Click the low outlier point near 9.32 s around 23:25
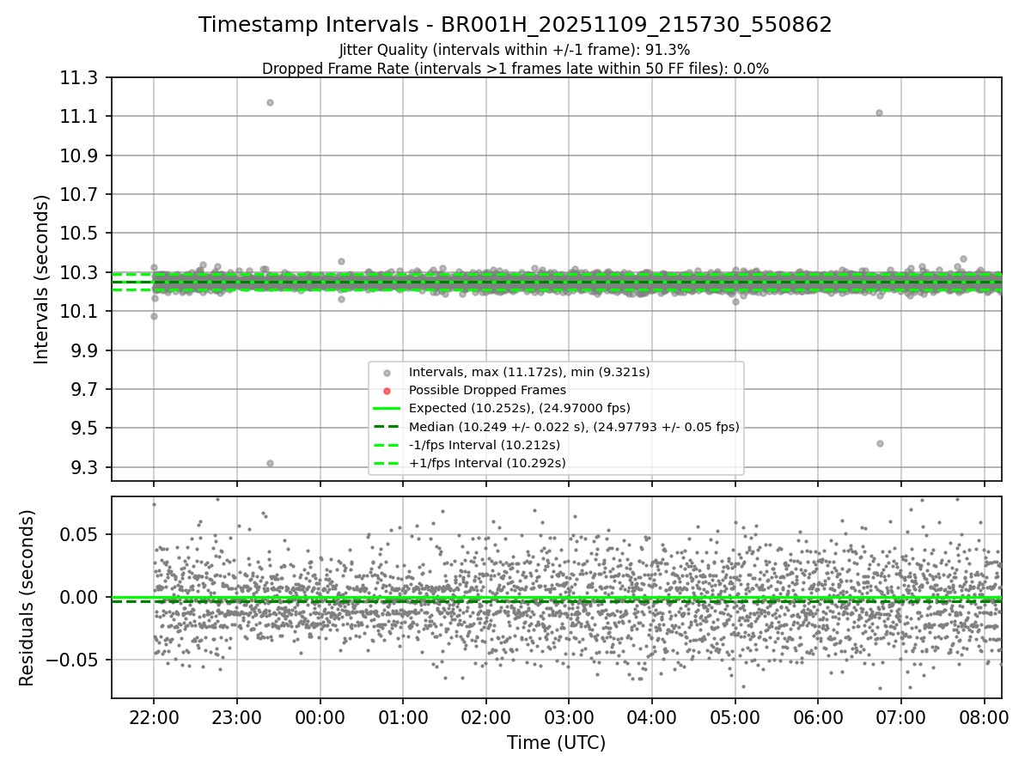The height and width of the screenshot is (773, 1031). pyautogui.click(x=270, y=463)
